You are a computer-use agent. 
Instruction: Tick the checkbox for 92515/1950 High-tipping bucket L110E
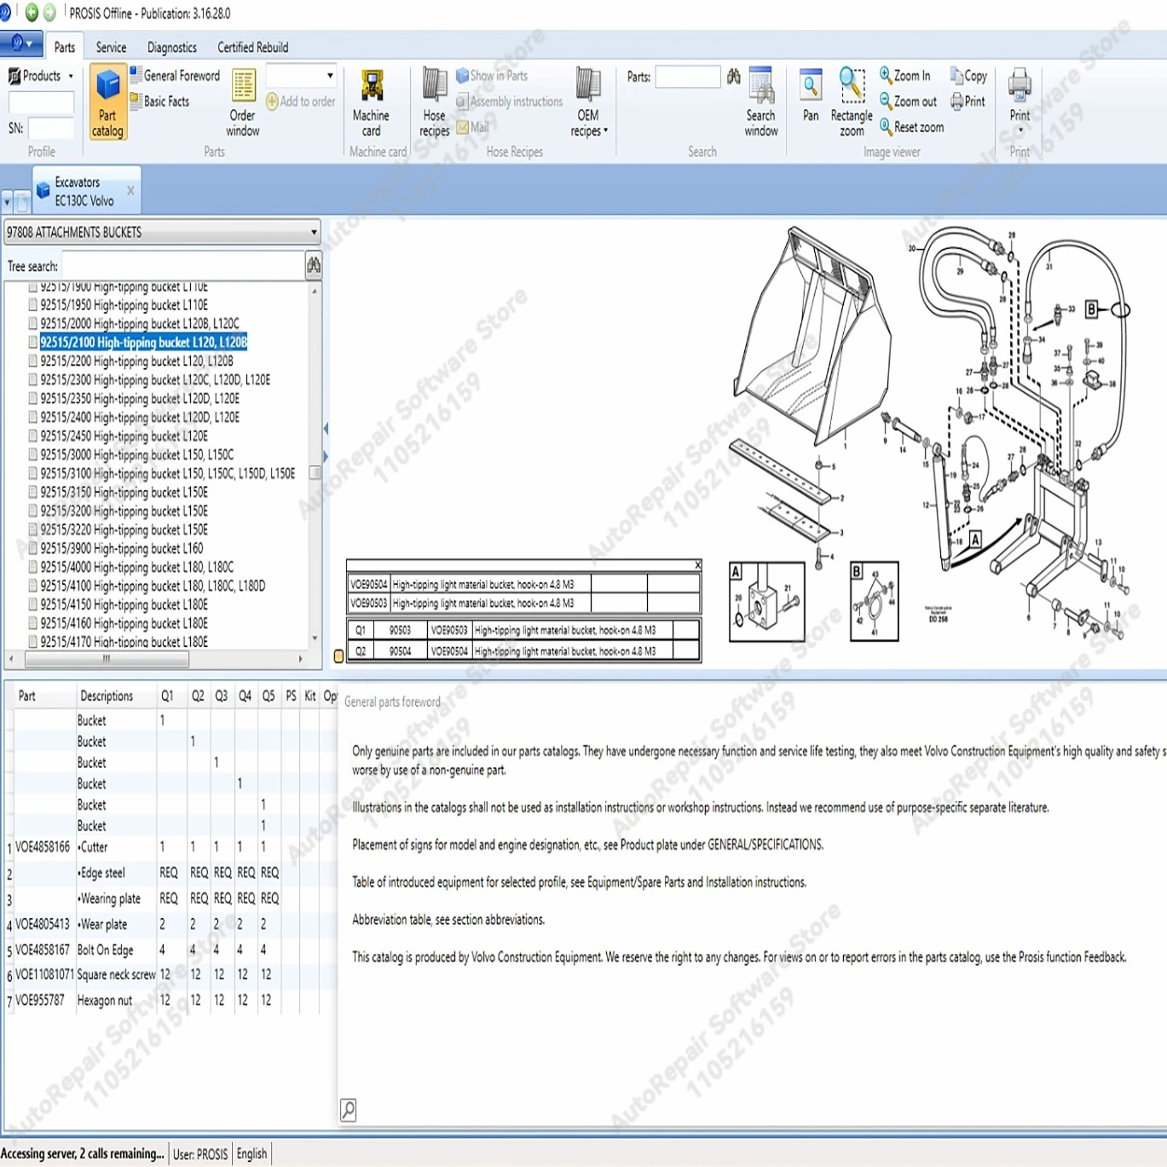pyautogui.click(x=33, y=304)
